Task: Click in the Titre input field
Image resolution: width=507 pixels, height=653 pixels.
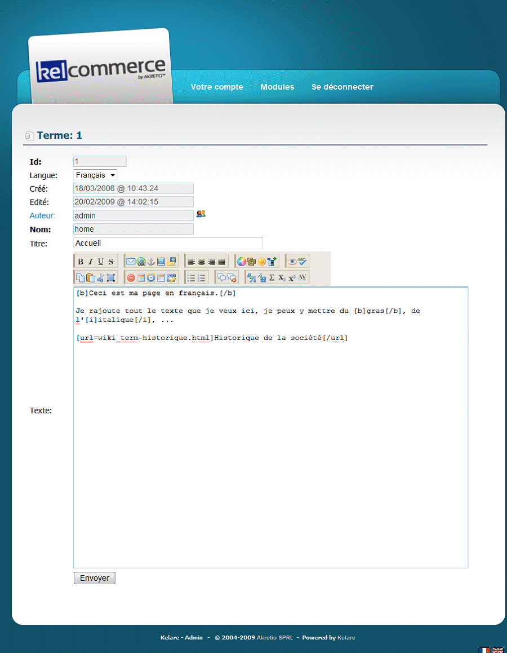Action: click(x=168, y=243)
